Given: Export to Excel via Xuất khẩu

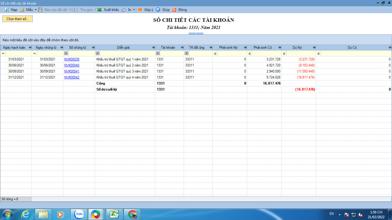Looking at the screenshot, I should tap(100, 10).
